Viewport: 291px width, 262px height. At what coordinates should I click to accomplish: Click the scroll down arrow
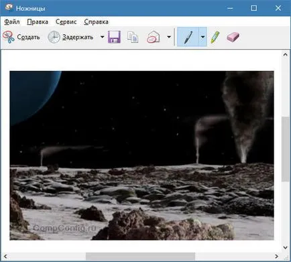click(x=285, y=247)
